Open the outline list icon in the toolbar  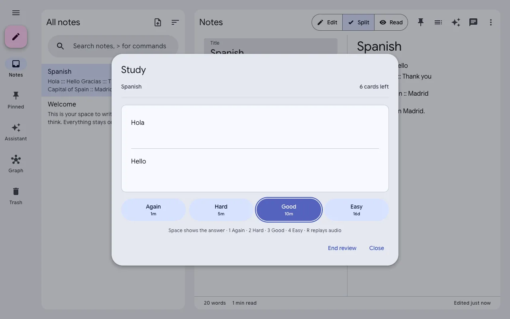438,22
